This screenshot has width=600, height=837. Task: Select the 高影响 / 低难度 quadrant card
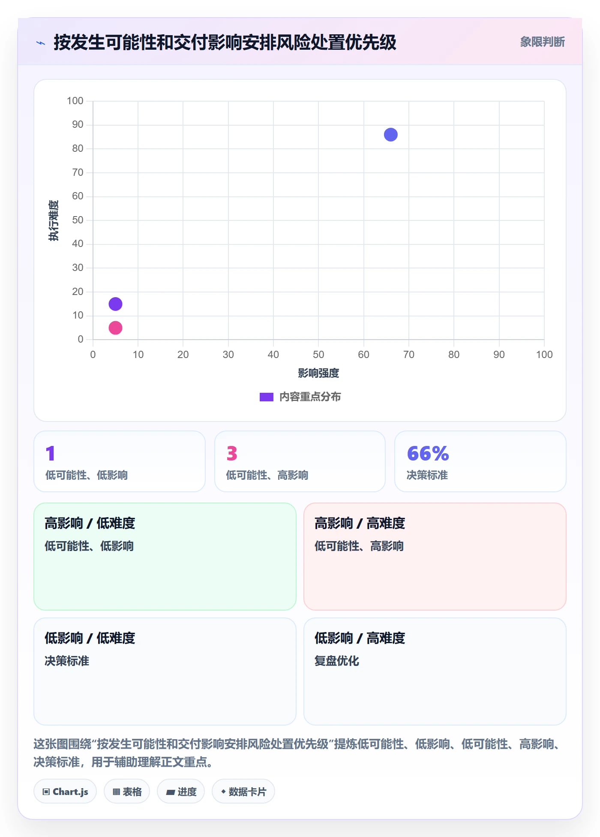point(165,557)
